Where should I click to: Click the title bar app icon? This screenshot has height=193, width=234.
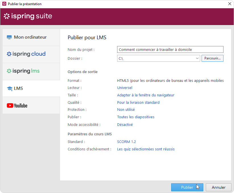click(4, 4)
